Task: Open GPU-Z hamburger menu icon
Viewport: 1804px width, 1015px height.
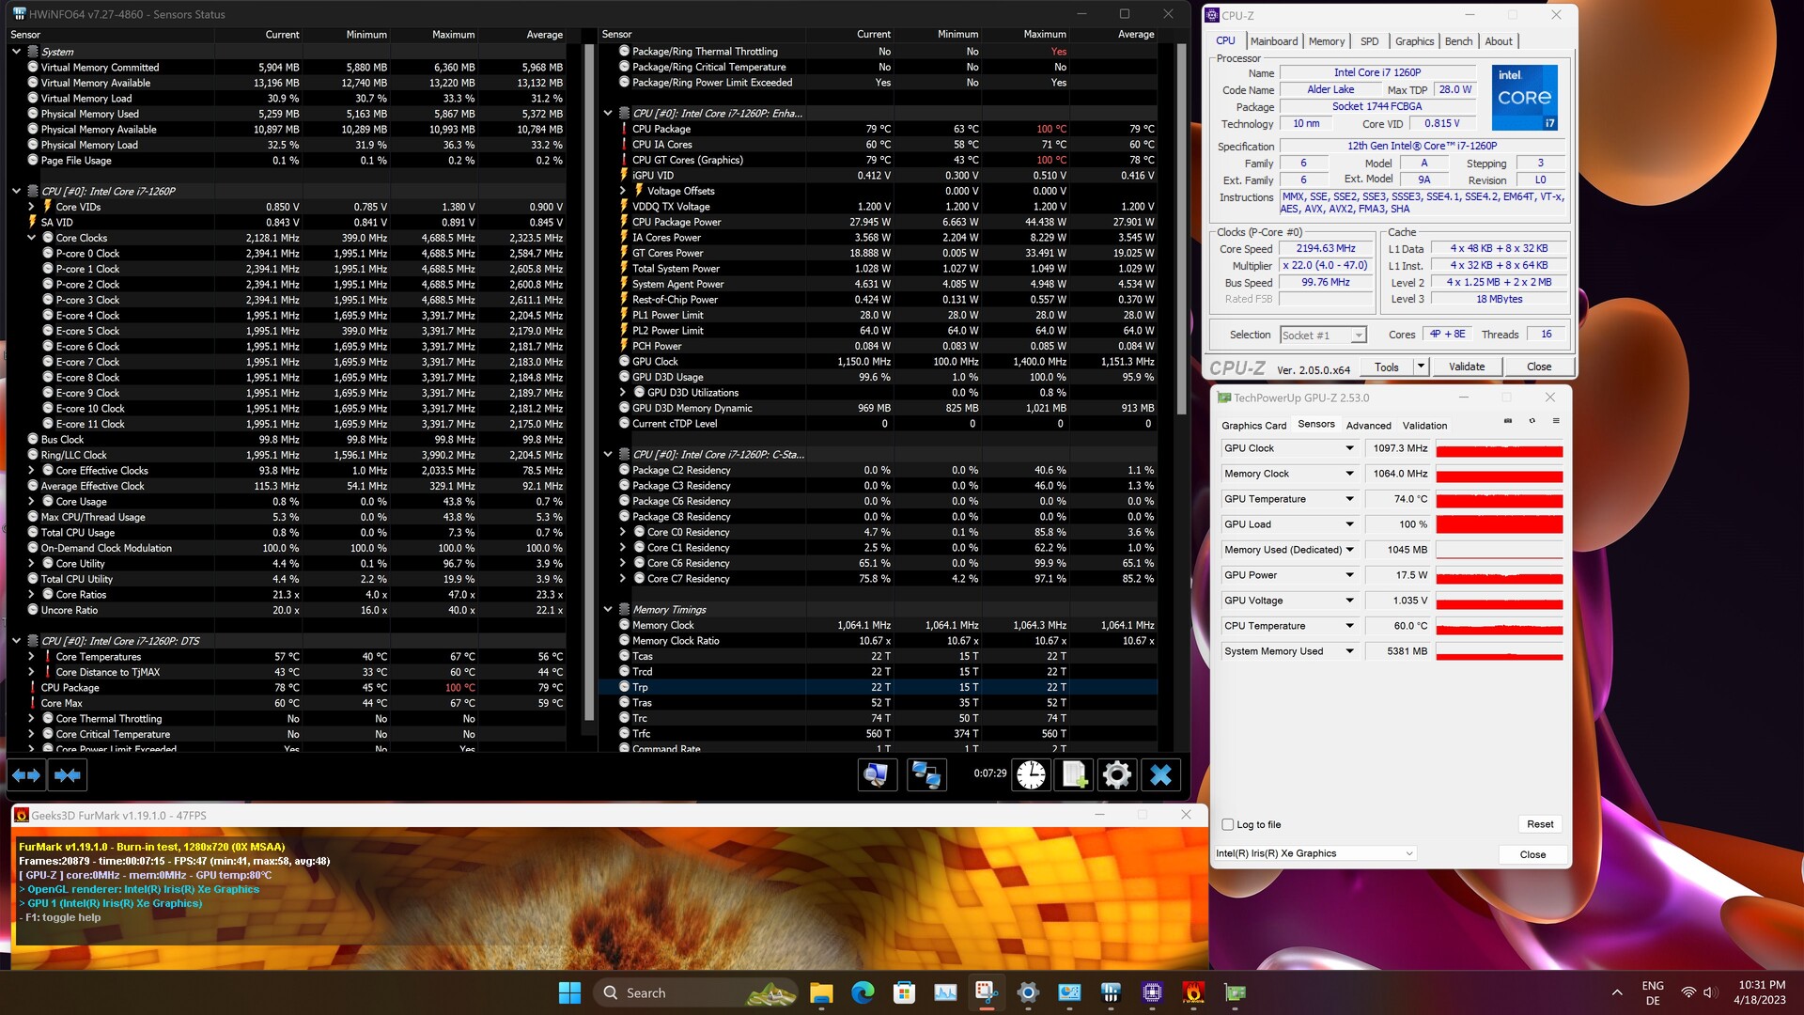Action: tap(1556, 421)
